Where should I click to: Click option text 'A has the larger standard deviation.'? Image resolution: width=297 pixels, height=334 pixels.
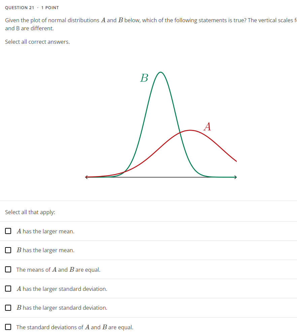click(62, 289)
